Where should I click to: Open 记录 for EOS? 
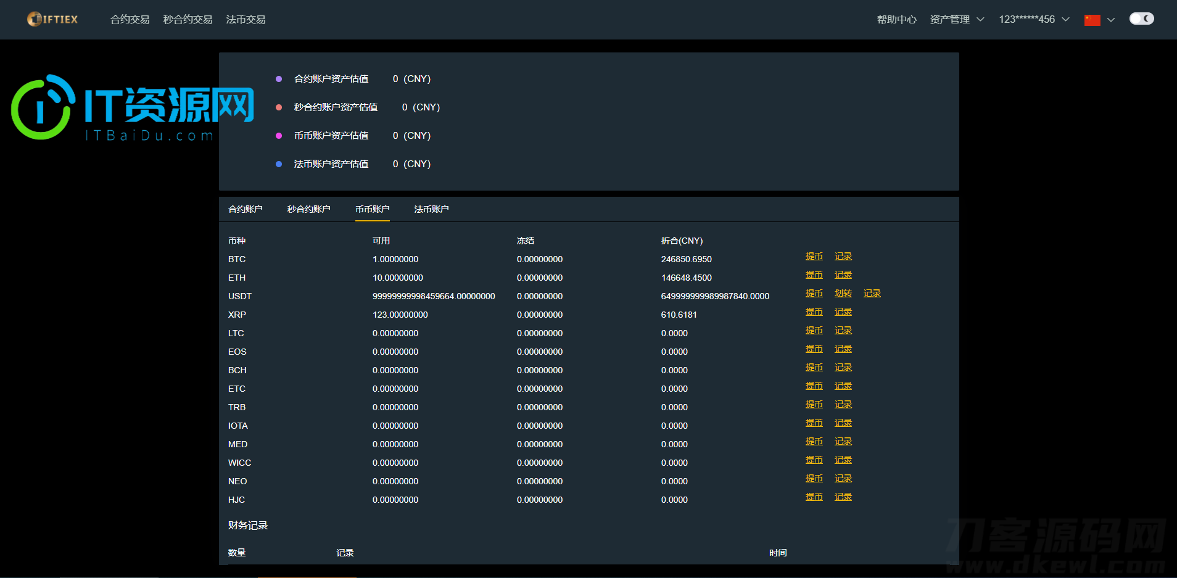843,349
